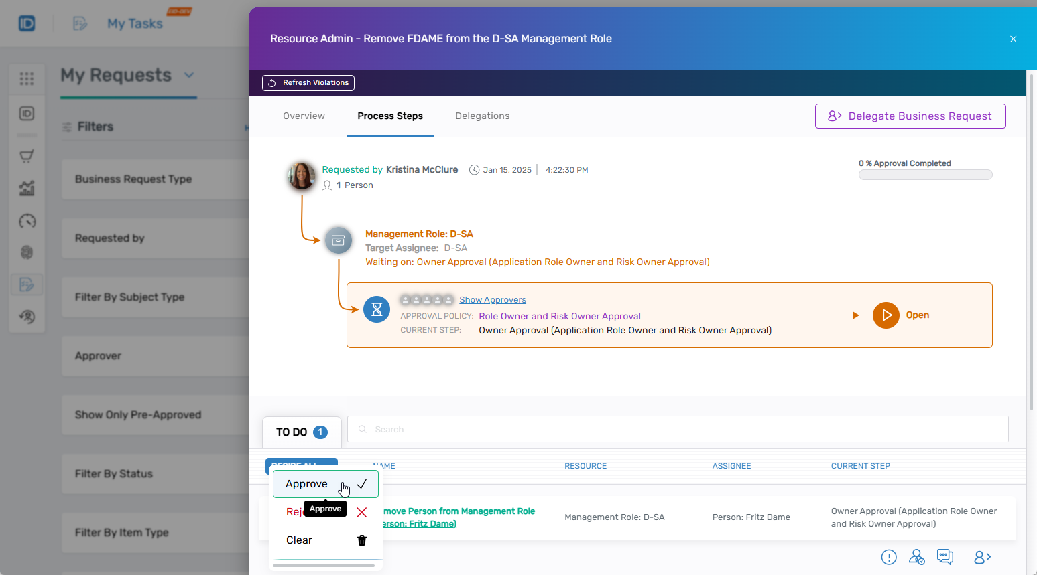This screenshot has height=575, width=1037.
Task: Click the person with checkmark icon
Action: click(x=916, y=557)
